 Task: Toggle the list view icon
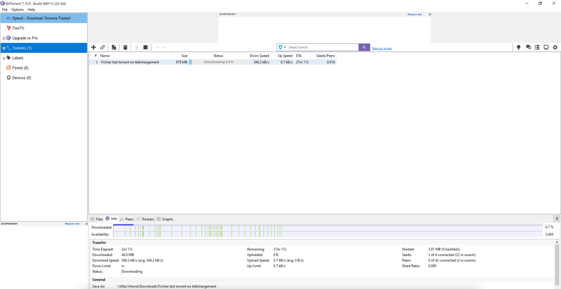coord(537,47)
